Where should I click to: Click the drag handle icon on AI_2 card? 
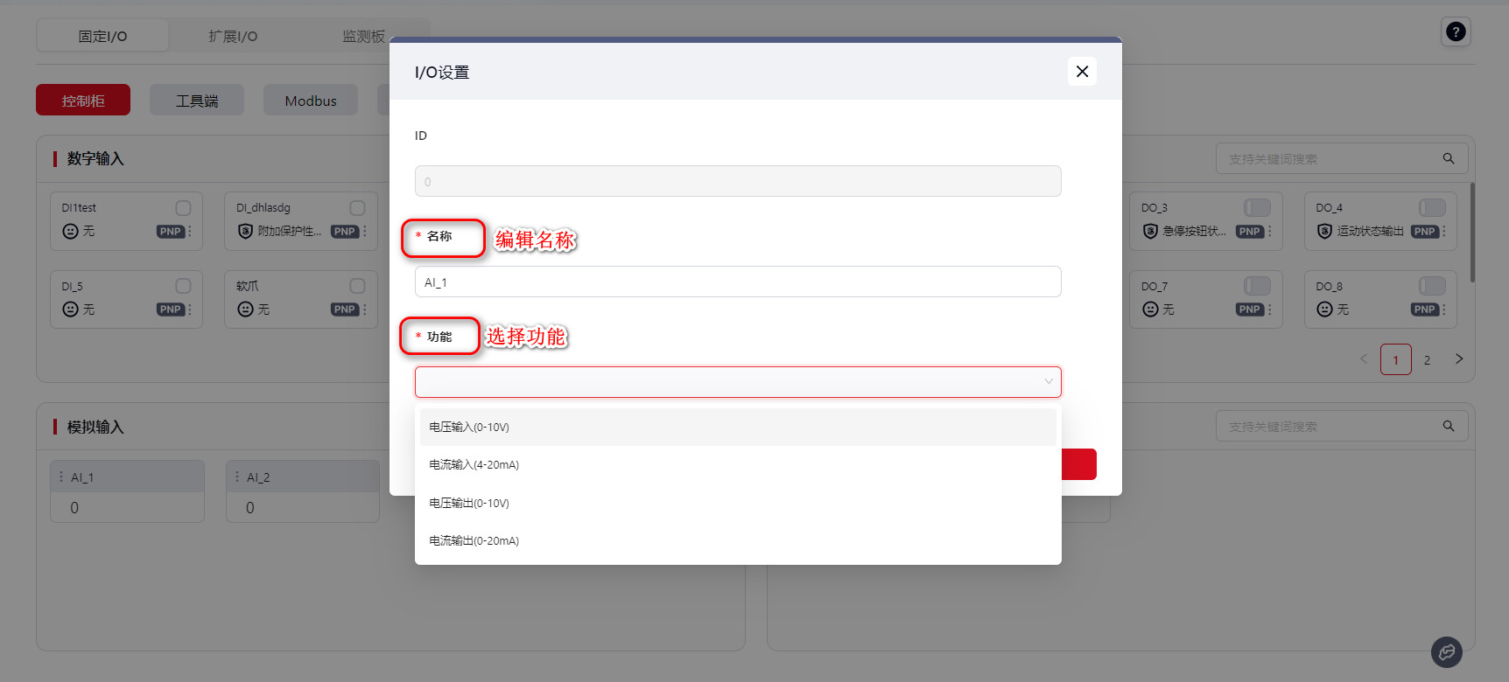point(237,477)
